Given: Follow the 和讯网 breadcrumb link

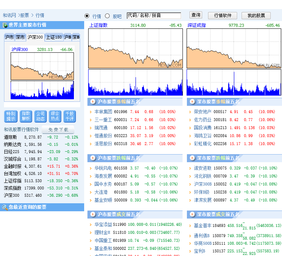Looking at the screenshot, I should point(9,15).
